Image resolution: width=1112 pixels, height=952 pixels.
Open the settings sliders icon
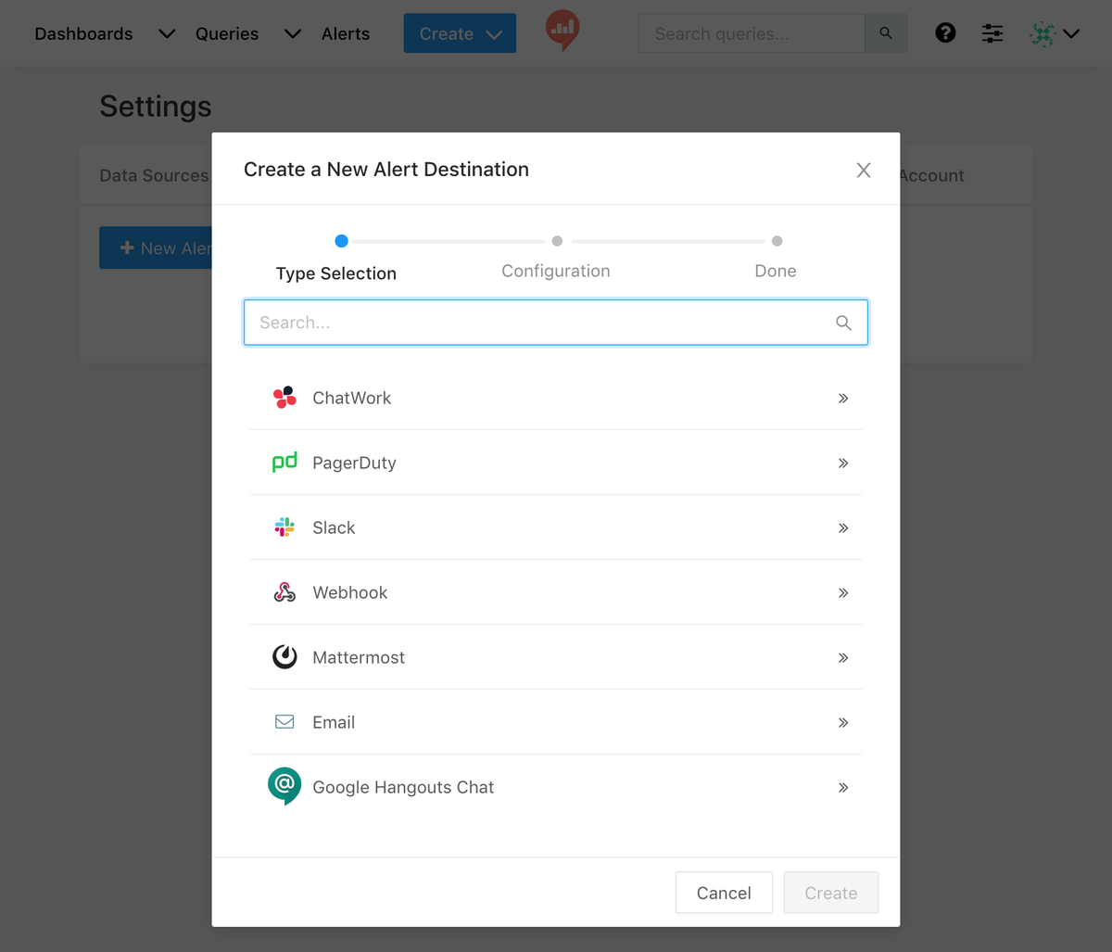[992, 33]
